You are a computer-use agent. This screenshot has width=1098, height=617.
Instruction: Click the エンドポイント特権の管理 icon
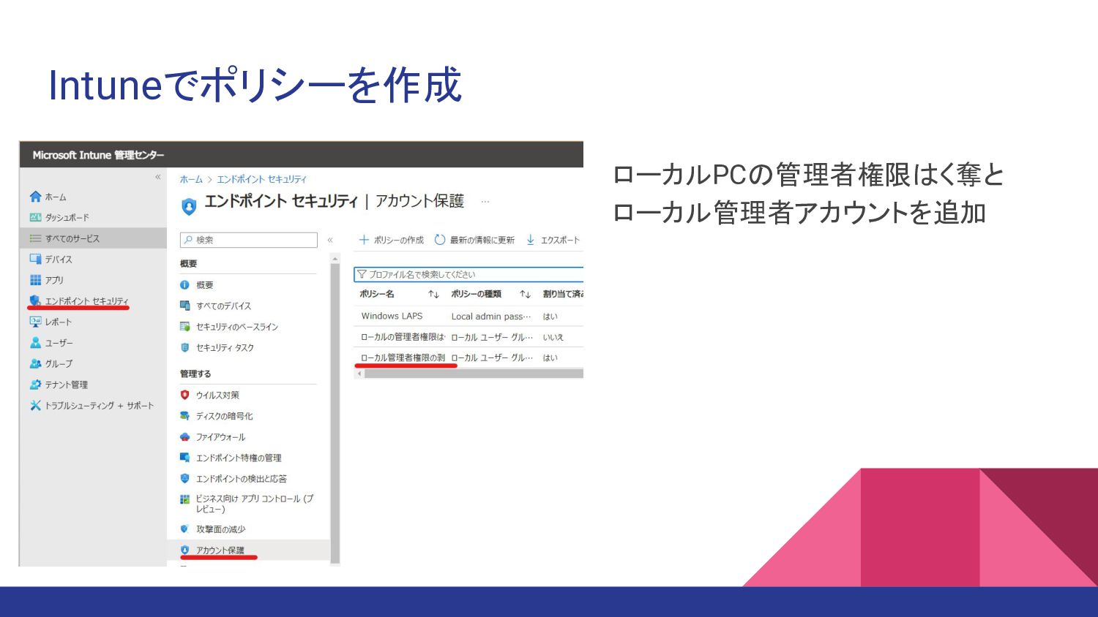pyautogui.click(x=185, y=458)
